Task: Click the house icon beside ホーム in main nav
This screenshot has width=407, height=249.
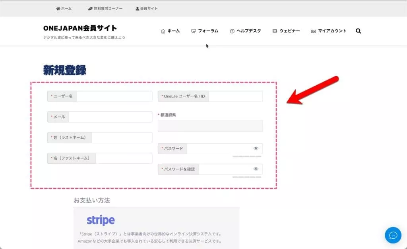Action: pos(163,31)
